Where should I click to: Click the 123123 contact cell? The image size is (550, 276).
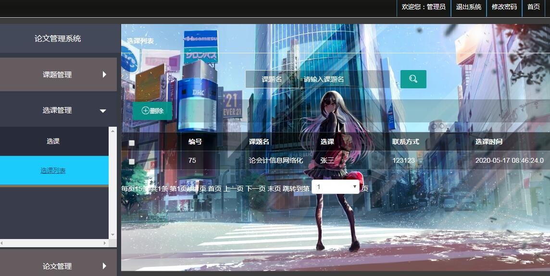[x=403, y=160]
